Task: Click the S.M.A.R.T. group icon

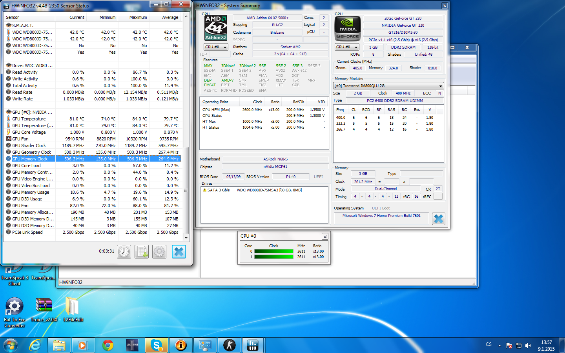Action: tap(8, 25)
